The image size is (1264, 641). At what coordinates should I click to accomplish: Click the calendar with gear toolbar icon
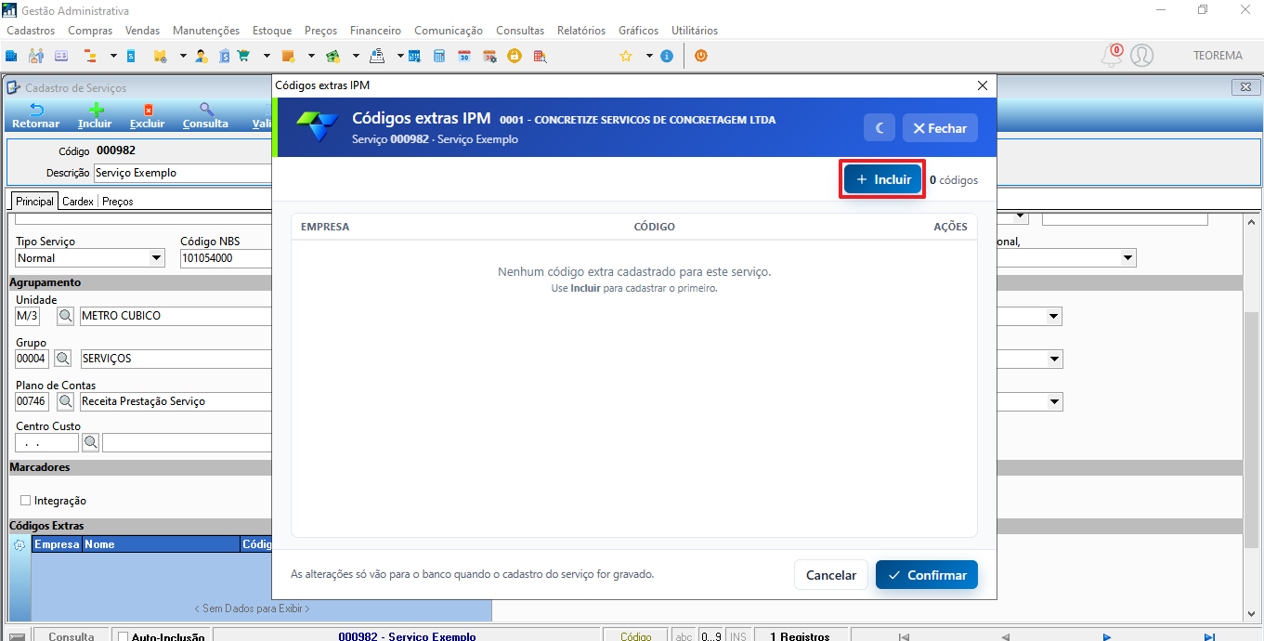pos(489,56)
